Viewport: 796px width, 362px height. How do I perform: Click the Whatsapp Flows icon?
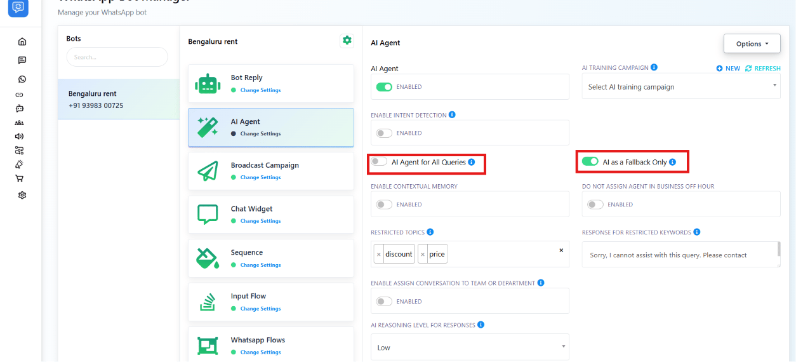[208, 345]
